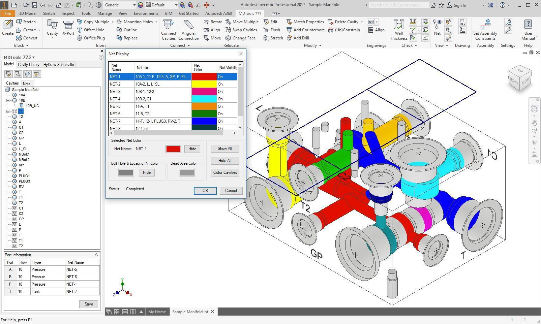Click the Angular Connection icon
Screen dimensions: 541x324
(188, 26)
